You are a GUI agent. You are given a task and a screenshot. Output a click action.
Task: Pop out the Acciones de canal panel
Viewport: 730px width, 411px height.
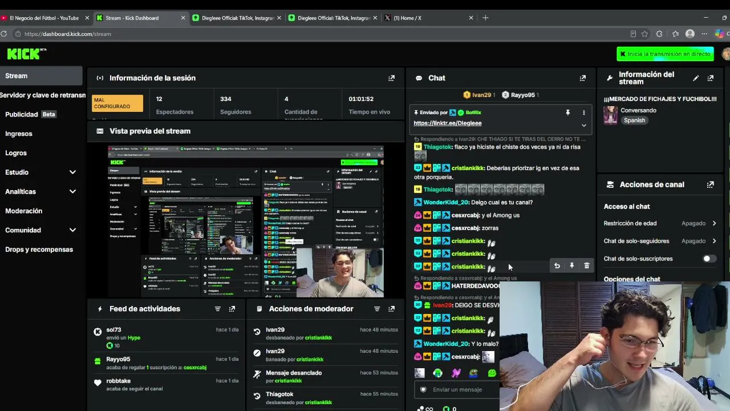(x=710, y=185)
